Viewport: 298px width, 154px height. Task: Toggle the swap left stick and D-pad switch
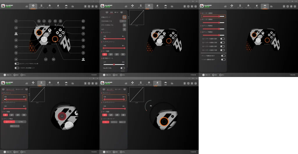point(17,64)
